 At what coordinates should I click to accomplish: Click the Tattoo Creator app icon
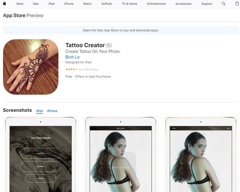click(31, 67)
